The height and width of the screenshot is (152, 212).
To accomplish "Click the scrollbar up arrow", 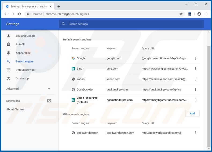I will click(209, 32).
